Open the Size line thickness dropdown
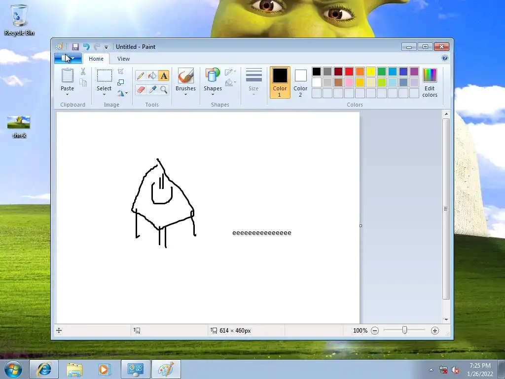The height and width of the screenshot is (379, 505). (253, 82)
